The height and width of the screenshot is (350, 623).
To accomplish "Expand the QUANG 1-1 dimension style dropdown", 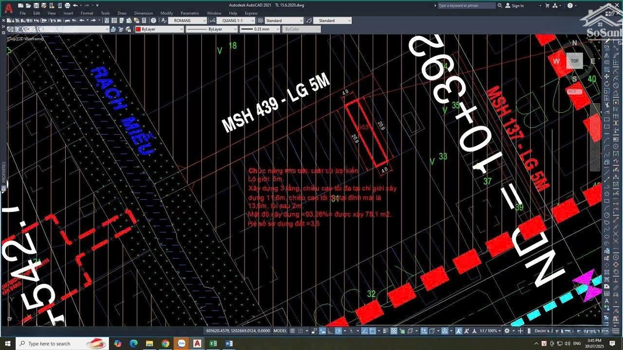I will 235,21.
